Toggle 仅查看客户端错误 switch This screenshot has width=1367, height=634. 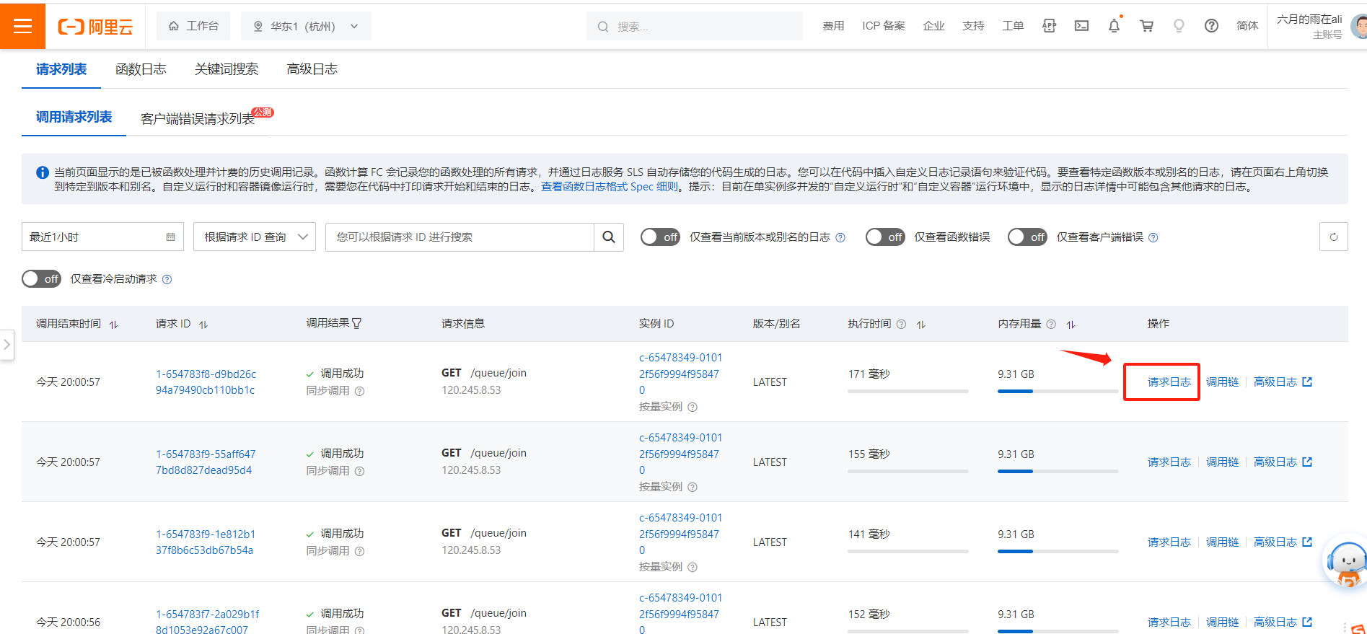(x=1027, y=237)
